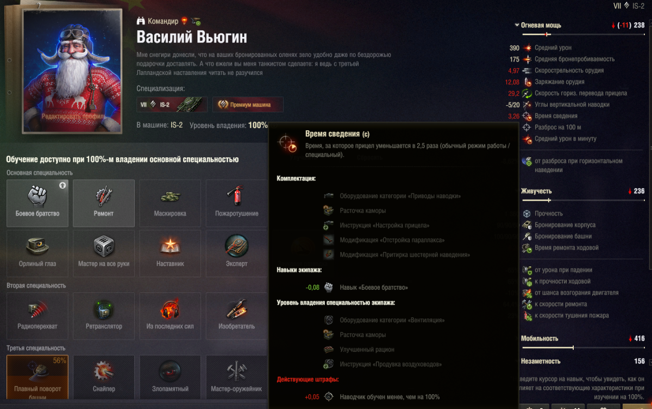Choose the «Маскировка» skill

[170, 203]
